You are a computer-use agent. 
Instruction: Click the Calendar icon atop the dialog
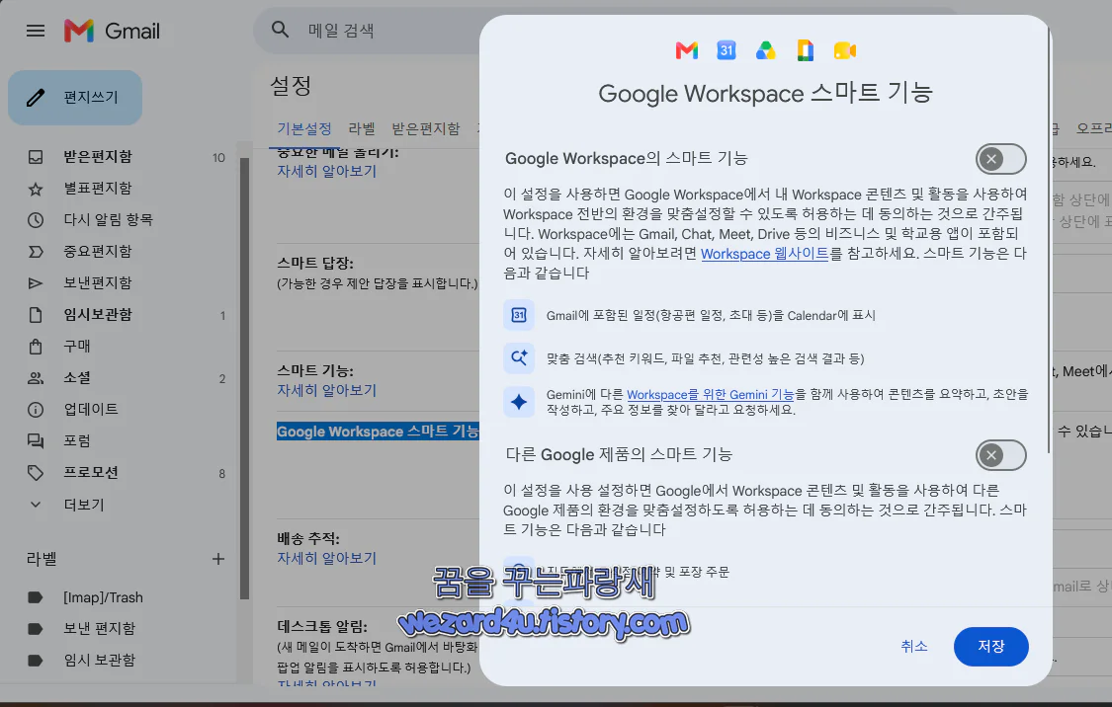[x=727, y=50]
